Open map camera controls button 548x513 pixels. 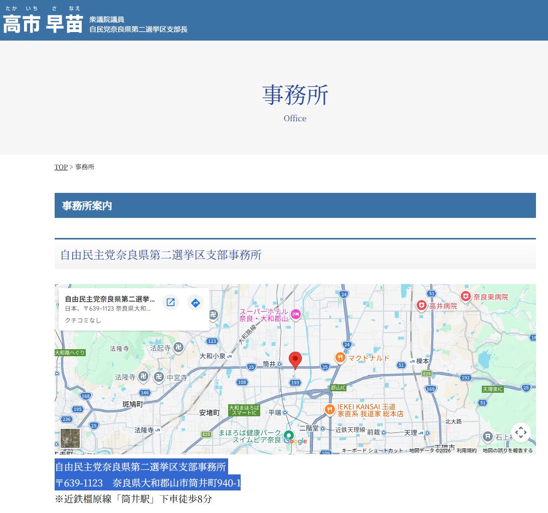point(521,432)
